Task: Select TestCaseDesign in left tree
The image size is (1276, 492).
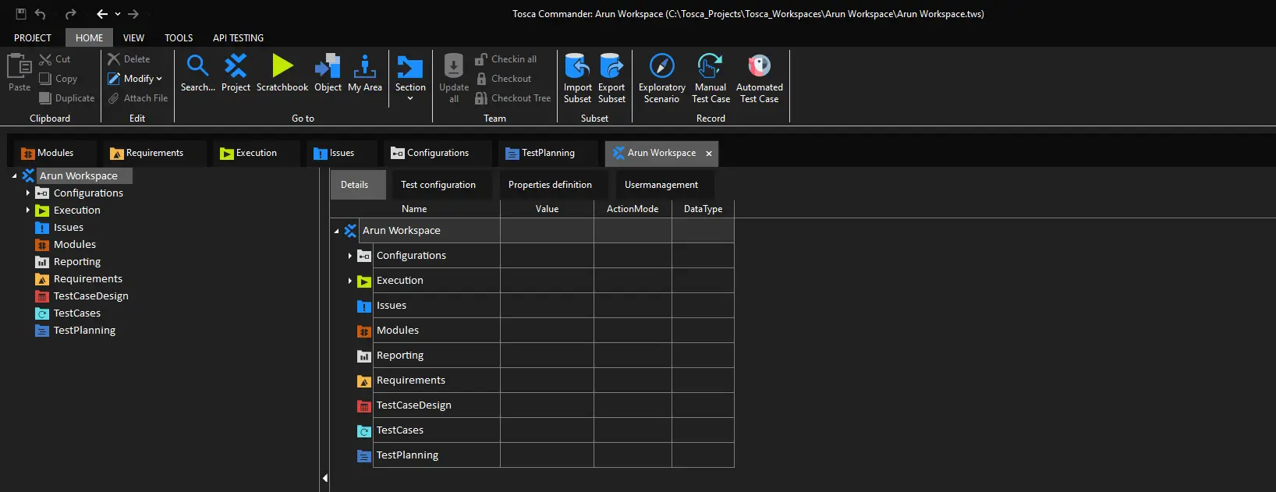Action: 90,296
